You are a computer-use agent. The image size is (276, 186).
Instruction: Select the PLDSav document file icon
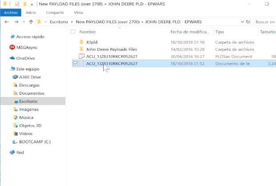click(x=81, y=56)
